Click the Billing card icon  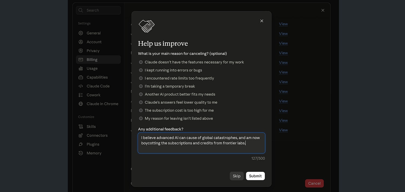[x=81, y=60]
